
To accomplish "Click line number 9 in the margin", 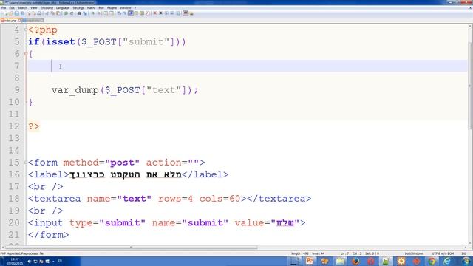I will [x=17, y=90].
